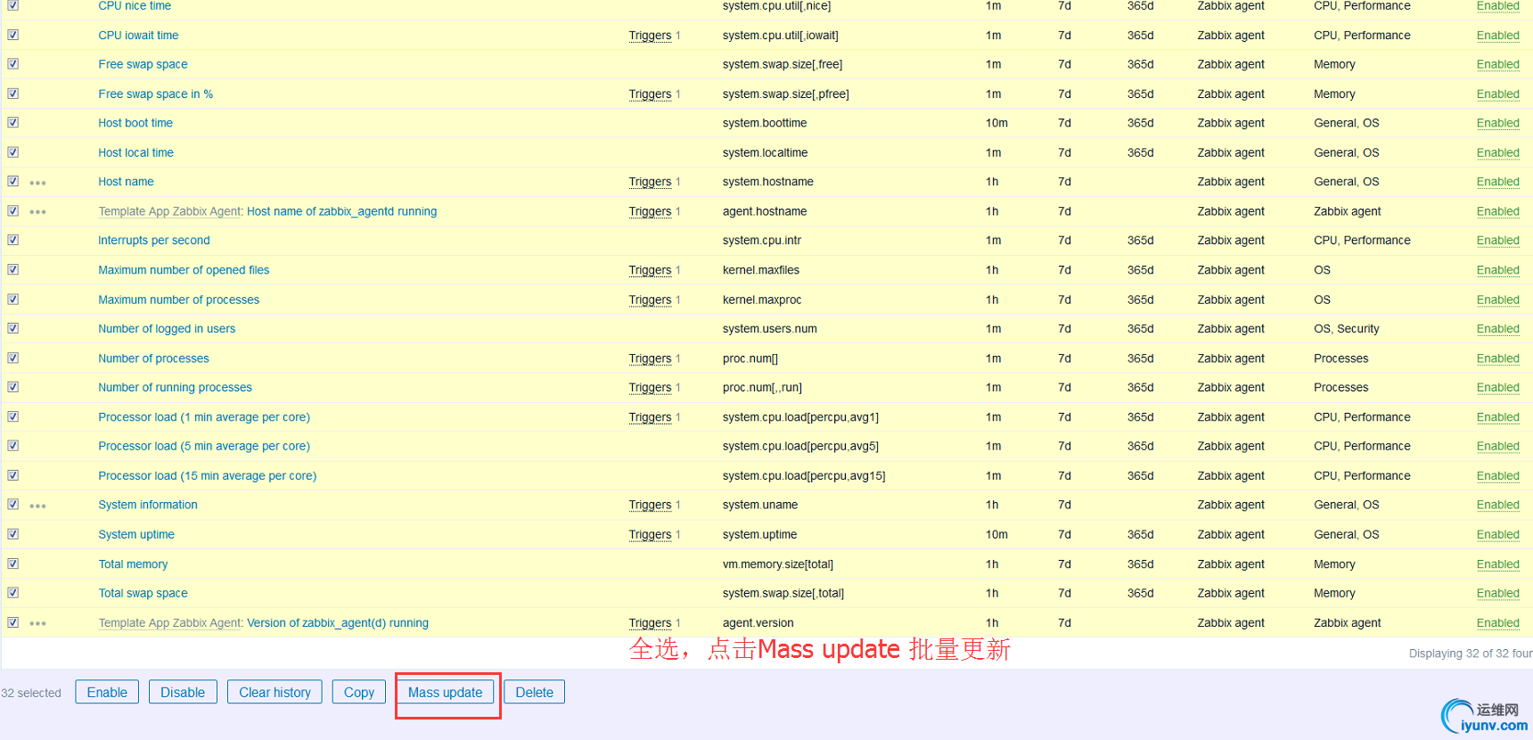
Task: Select the key text system.cpu.intr
Action: pos(762,241)
